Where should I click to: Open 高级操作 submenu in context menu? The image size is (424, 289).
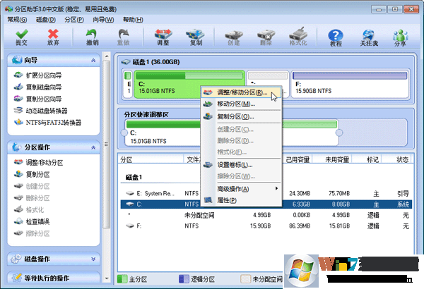(x=240, y=189)
